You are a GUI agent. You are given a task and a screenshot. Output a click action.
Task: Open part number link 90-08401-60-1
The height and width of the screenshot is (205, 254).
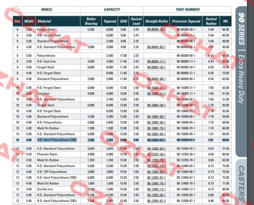tap(156, 79)
